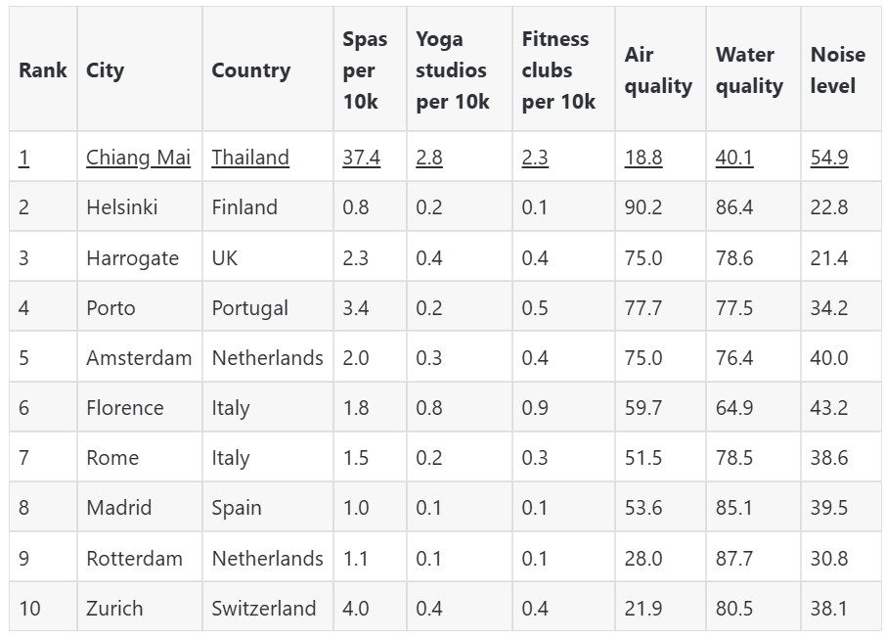
Task: Click the 37.4 spas per 10k value
Action: (x=361, y=158)
